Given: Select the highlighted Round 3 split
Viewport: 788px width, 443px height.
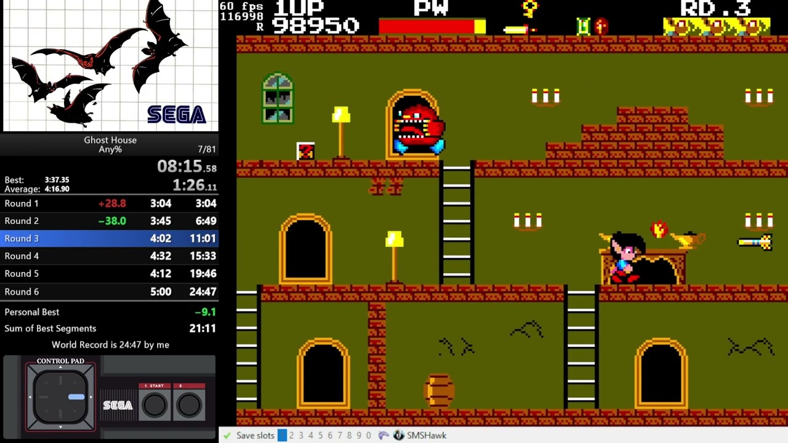Looking at the screenshot, I should coord(110,238).
